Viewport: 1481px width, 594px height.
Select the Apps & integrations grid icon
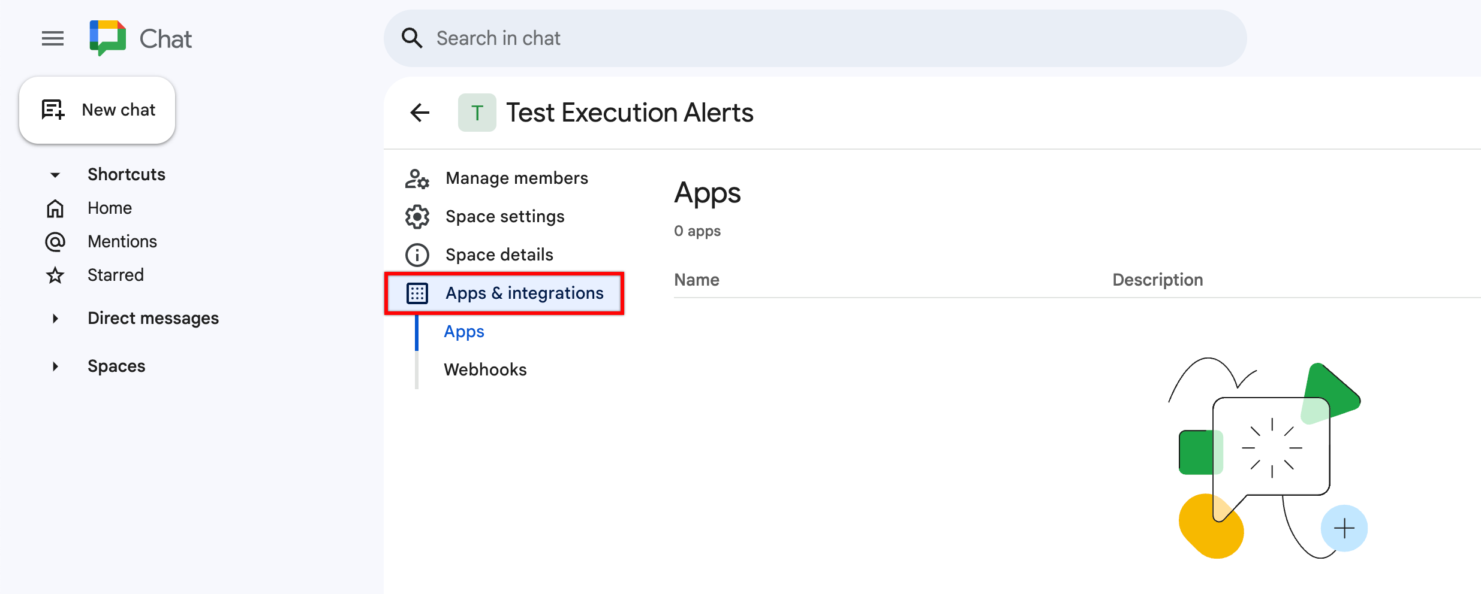(x=417, y=293)
